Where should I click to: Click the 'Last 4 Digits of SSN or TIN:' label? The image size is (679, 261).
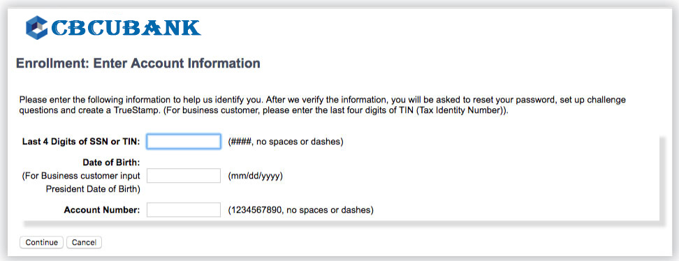[81, 142]
